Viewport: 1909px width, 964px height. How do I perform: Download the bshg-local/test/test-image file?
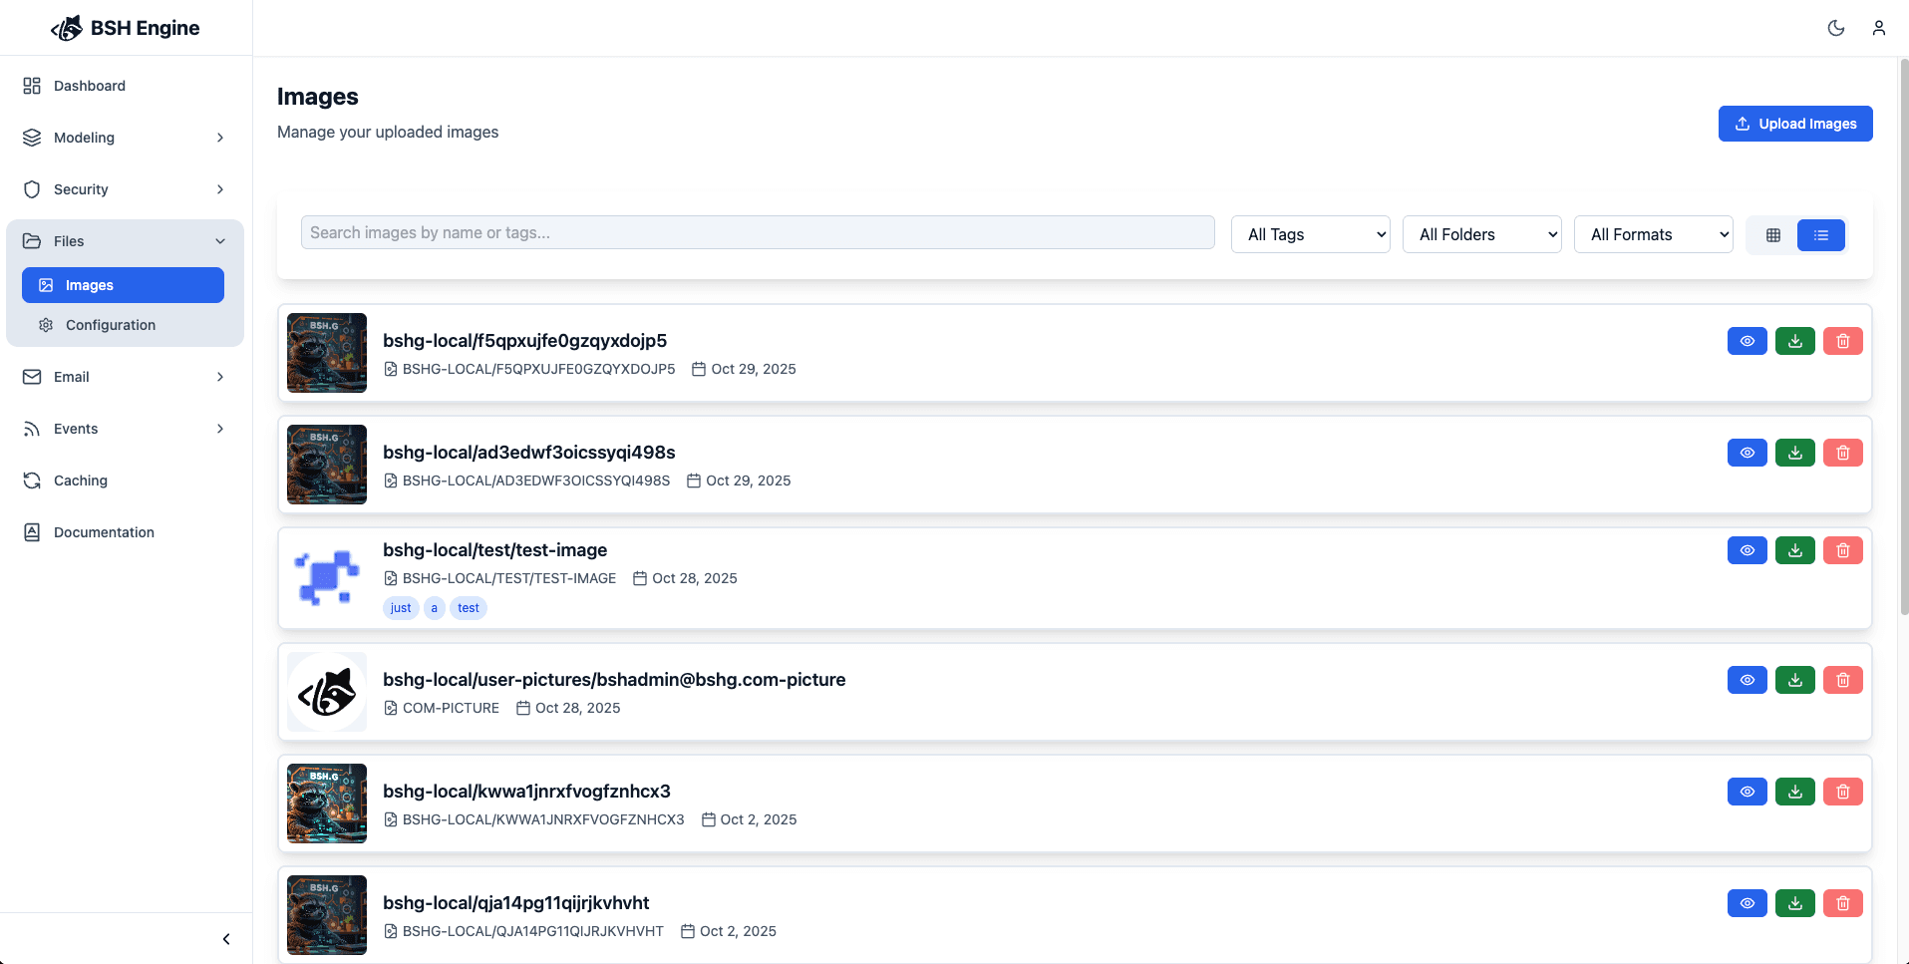click(1794, 549)
